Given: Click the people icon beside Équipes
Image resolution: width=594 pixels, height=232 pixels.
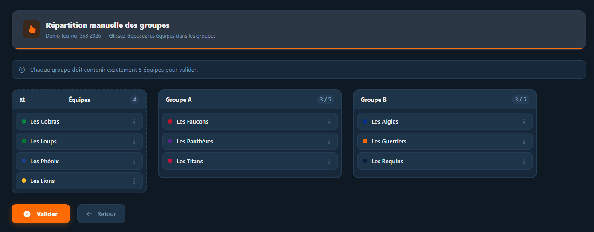Looking at the screenshot, I should (23, 100).
